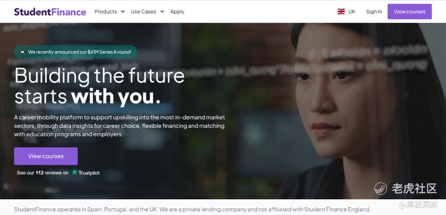Open the Trustpilot wordmark link
Screen dimensions: 446x215
(x=89, y=172)
